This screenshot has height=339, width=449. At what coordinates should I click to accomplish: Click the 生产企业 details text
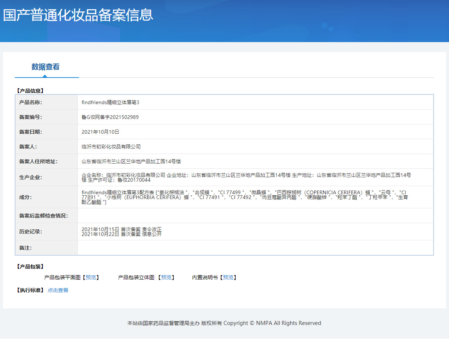coord(246,177)
